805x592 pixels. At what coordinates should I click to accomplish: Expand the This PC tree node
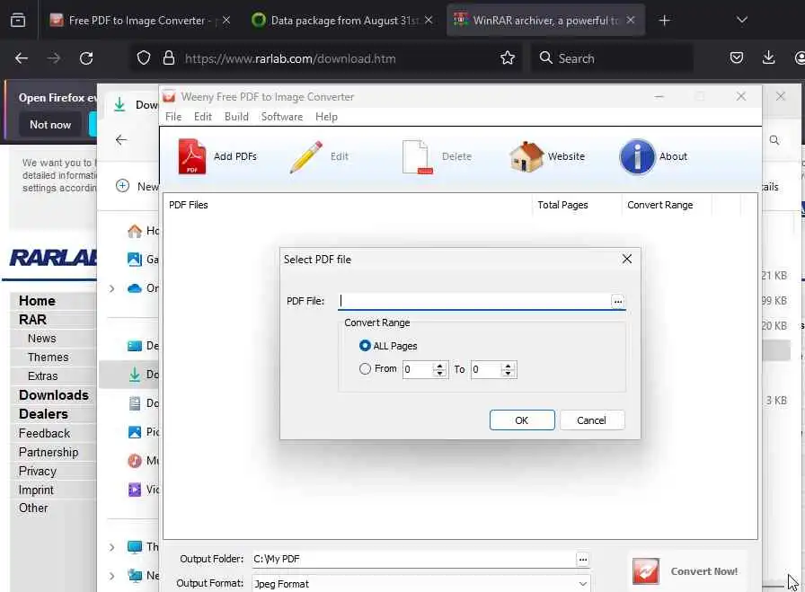click(x=112, y=547)
